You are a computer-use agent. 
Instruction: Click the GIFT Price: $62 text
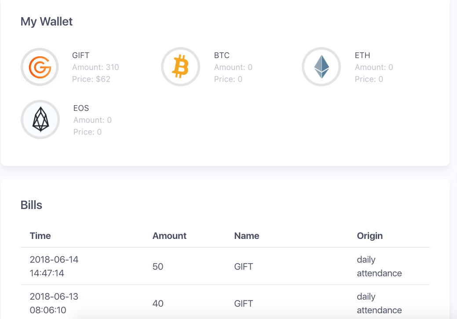(x=91, y=79)
